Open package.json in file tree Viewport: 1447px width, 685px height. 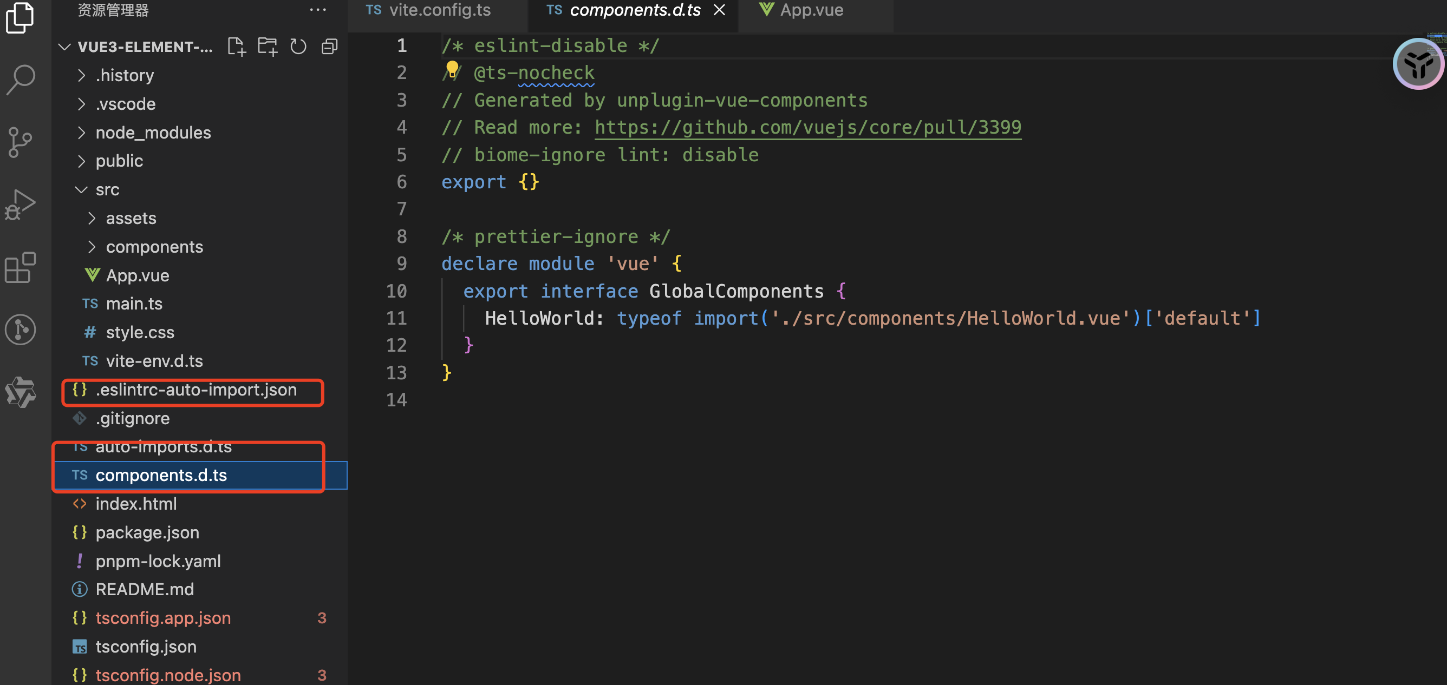pos(147,532)
